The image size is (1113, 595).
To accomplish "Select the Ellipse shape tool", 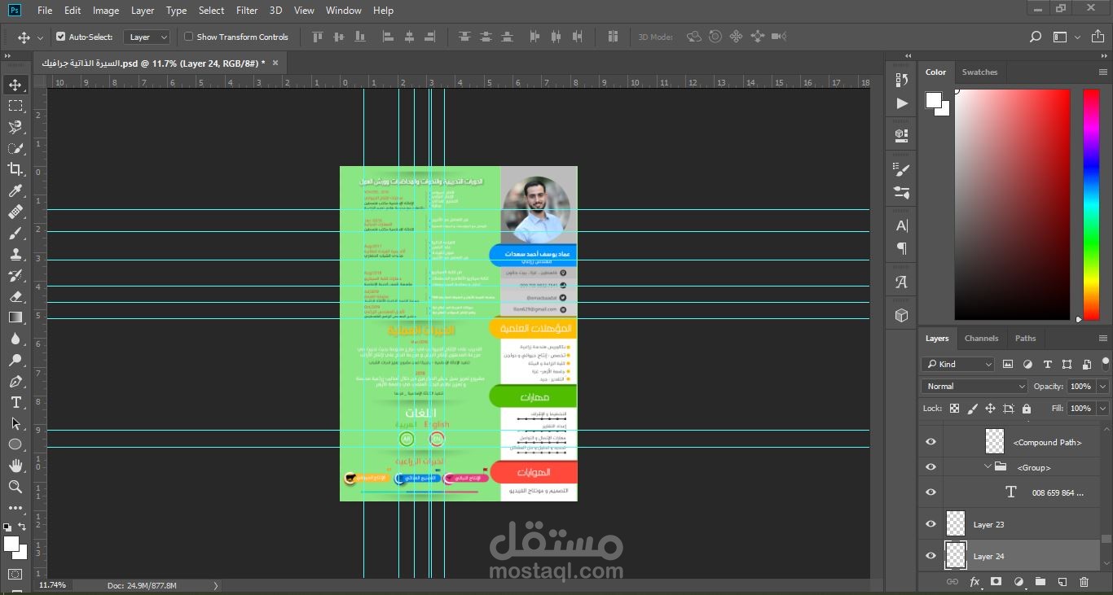I will tap(16, 444).
